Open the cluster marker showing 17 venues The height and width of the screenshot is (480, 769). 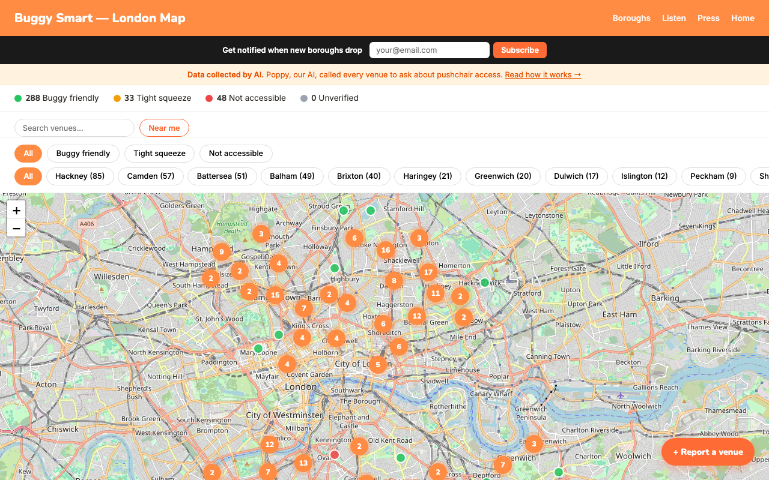428,272
